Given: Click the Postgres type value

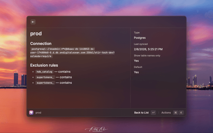Looking at the screenshot, I should point(139,38).
